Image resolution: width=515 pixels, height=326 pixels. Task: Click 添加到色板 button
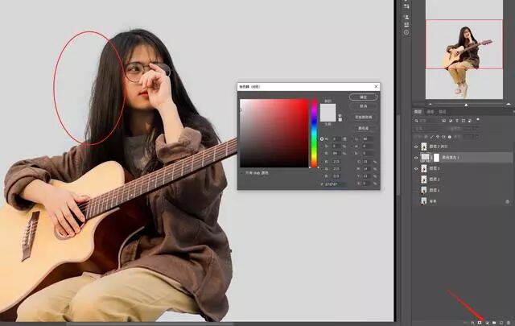tap(363, 118)
